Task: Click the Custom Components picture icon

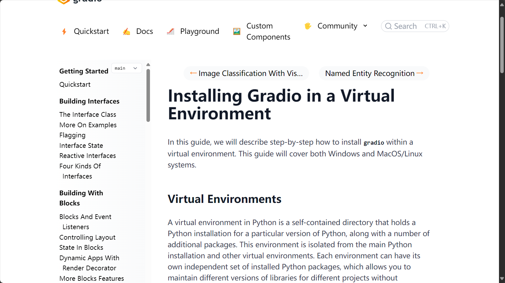Action: pyautogui.click(x=237, y=31)
